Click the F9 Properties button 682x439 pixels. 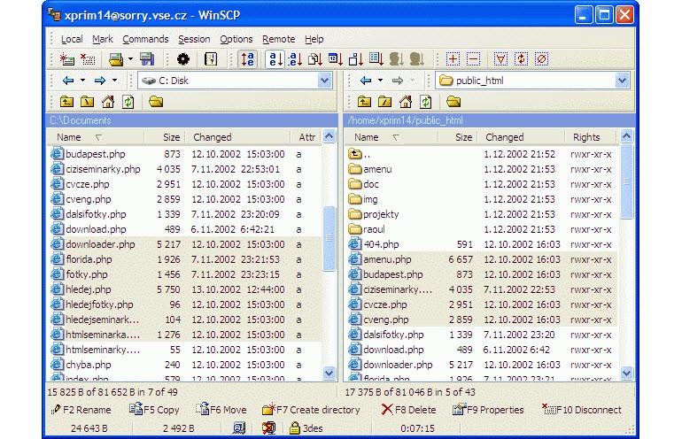click(488, 410)
